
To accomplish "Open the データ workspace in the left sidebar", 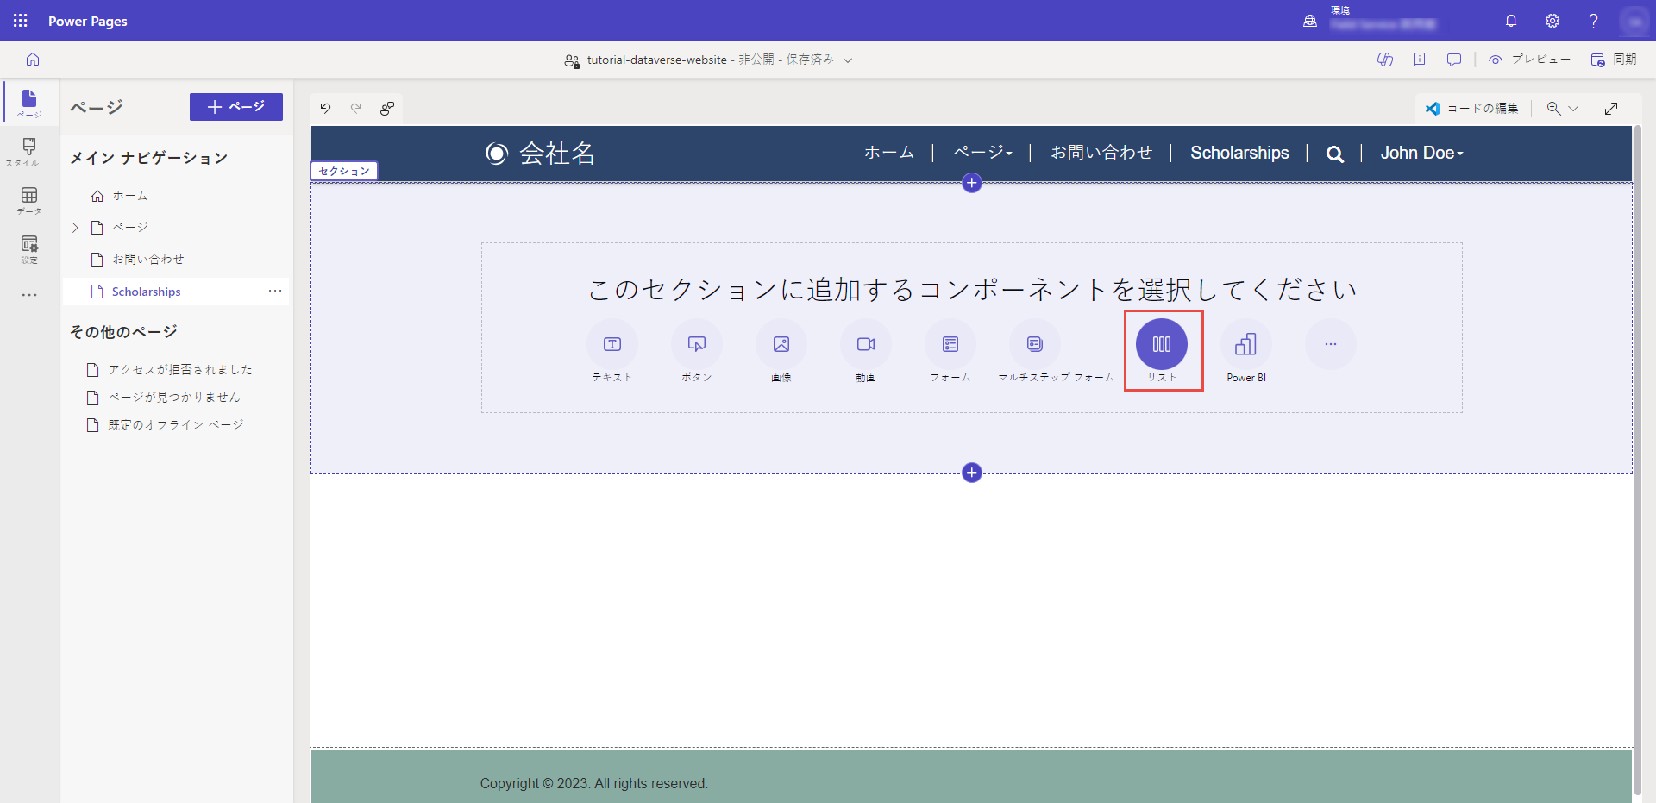I will (28, 200).
